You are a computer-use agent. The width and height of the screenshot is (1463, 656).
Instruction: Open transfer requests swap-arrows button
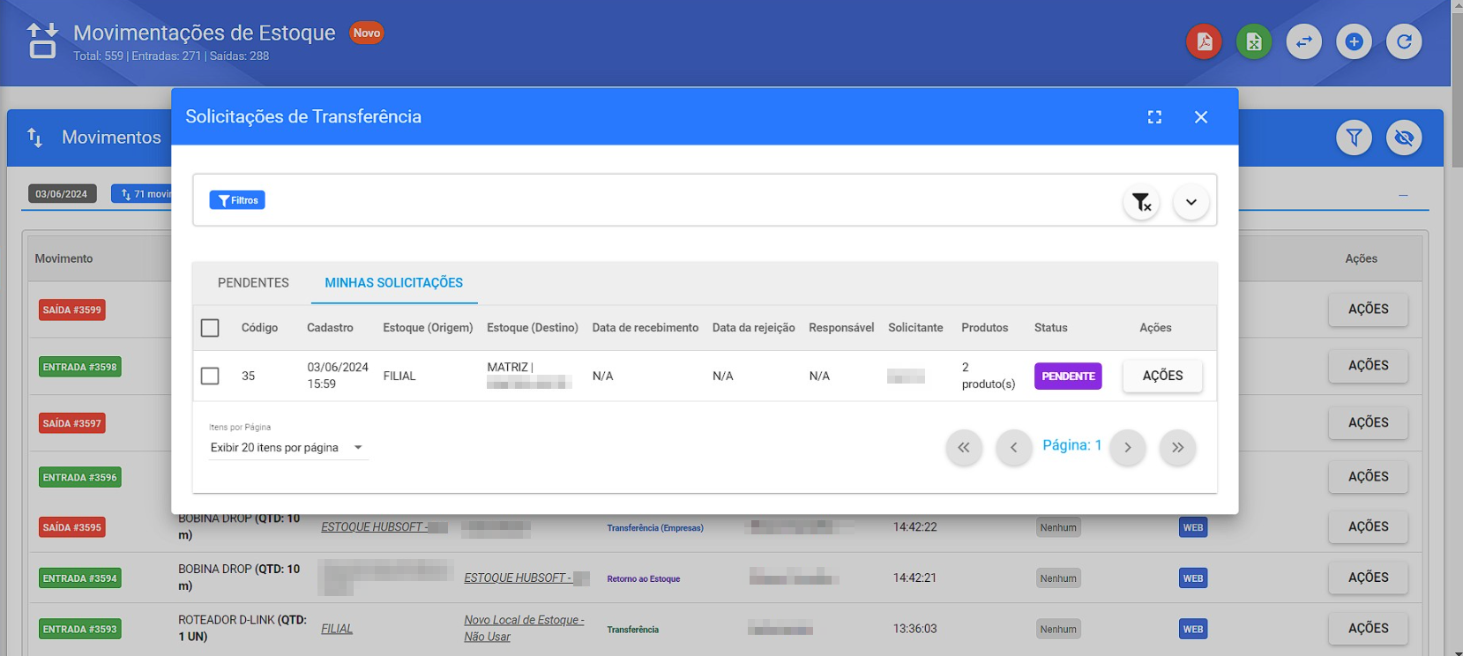[1304, 41]
